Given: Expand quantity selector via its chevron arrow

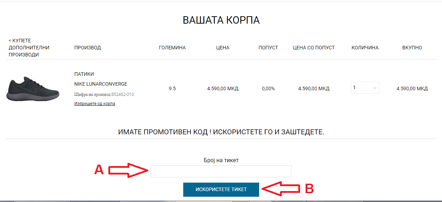Looking at the screenshot, I should click(x=375, y=88).
